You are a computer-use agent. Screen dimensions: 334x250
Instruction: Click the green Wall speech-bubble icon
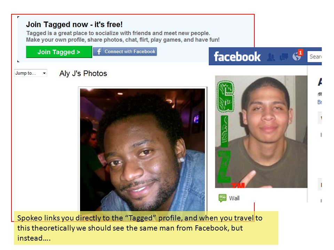point(223,198)
